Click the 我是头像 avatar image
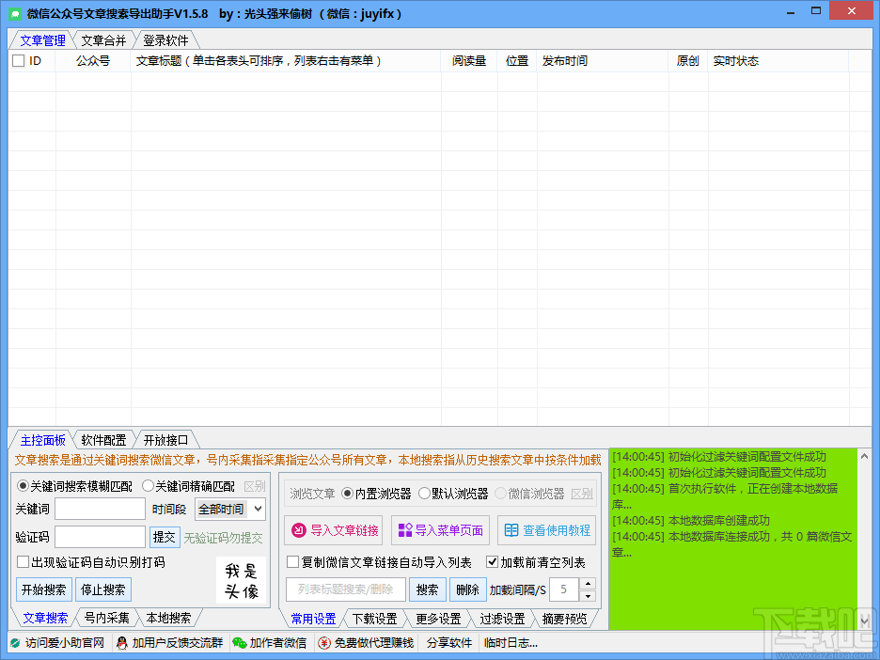The height and width of the screenshot is (660, 880). tap(242, 581)
